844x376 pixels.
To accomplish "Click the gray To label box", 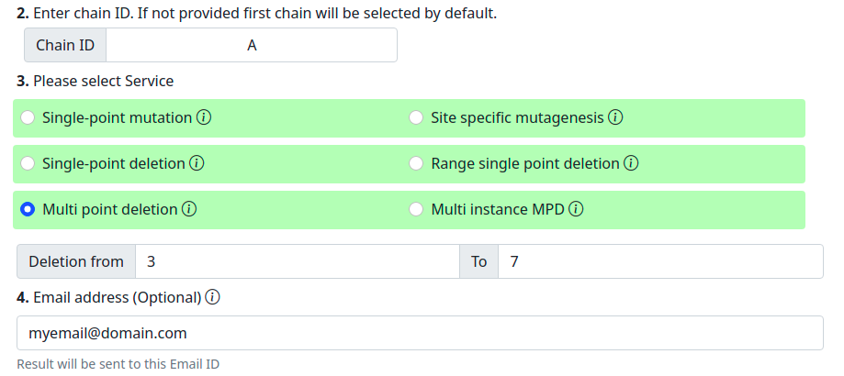I will click(x=478, y=261).
